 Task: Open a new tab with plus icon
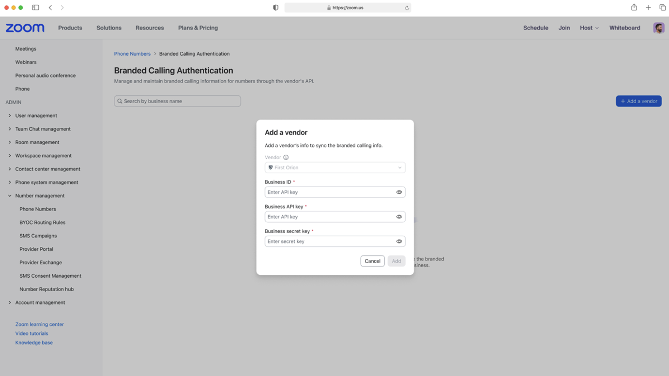click(x=648, y=8)
